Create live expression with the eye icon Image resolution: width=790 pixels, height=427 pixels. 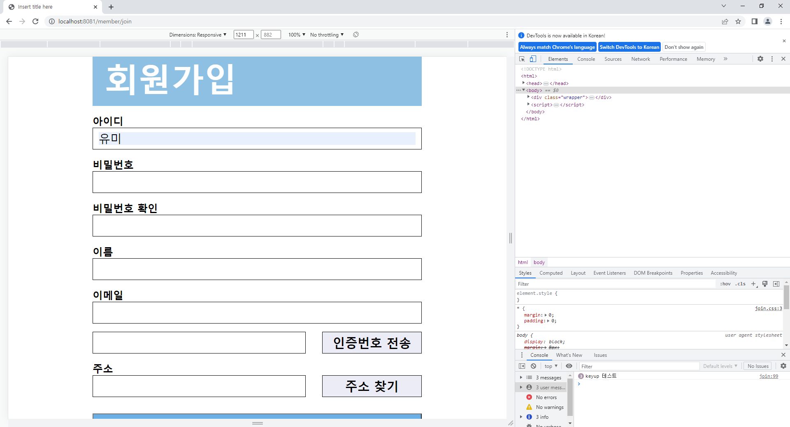[x=569, y=366]
